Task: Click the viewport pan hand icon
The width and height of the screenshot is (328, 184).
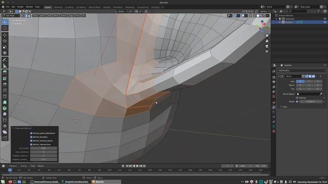Action: (266, 41)
